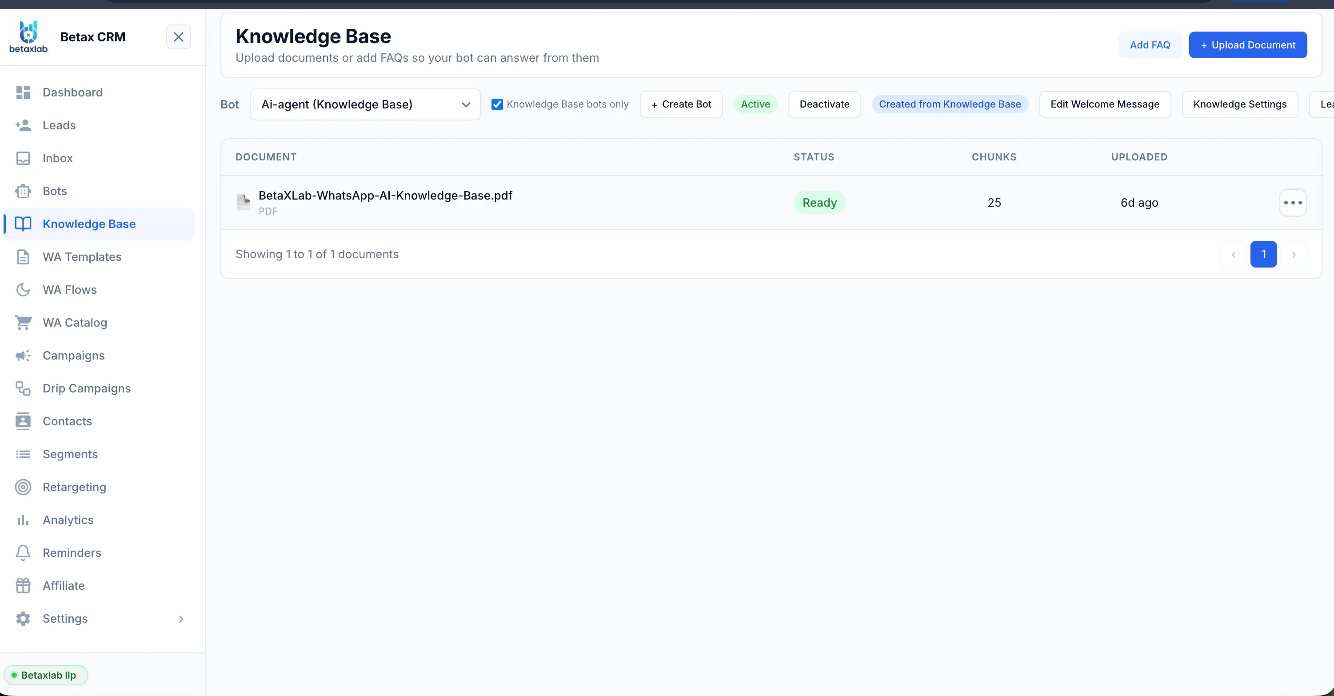Click the Knowledge Base book icon
This screenshot has width=1334, height=696.
23,224
